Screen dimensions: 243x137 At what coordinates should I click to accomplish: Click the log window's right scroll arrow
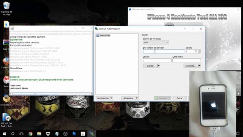tap(91, 94)
